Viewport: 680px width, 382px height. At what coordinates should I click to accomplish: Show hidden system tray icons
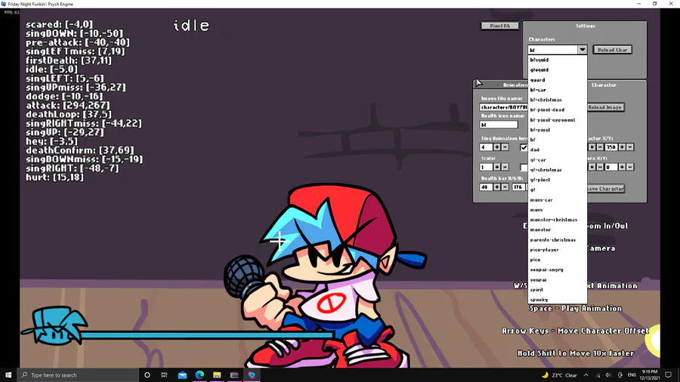point(586,375)
